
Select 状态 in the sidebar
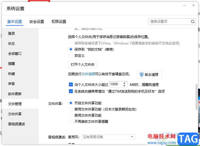tap(20, 44)
